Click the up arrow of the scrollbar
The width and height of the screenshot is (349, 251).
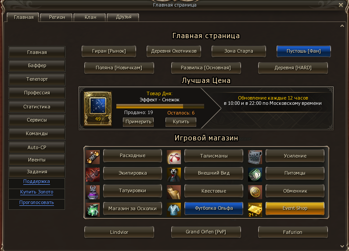coord(342,26)
